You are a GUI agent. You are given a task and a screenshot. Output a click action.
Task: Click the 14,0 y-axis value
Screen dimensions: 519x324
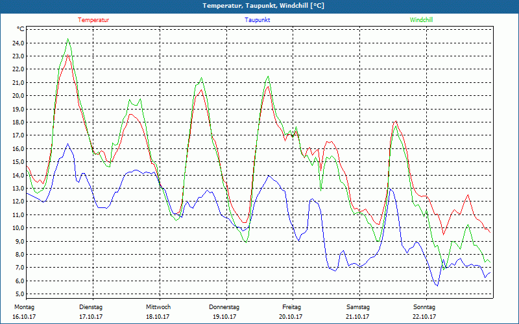[x=19, y=175]
